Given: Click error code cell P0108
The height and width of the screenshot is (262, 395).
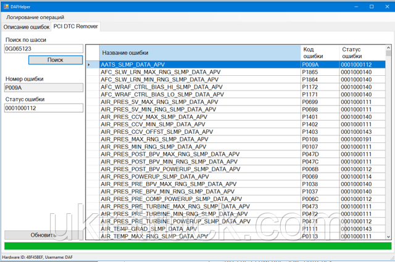Looking at the screenshot, I should (x=320, y=139).
